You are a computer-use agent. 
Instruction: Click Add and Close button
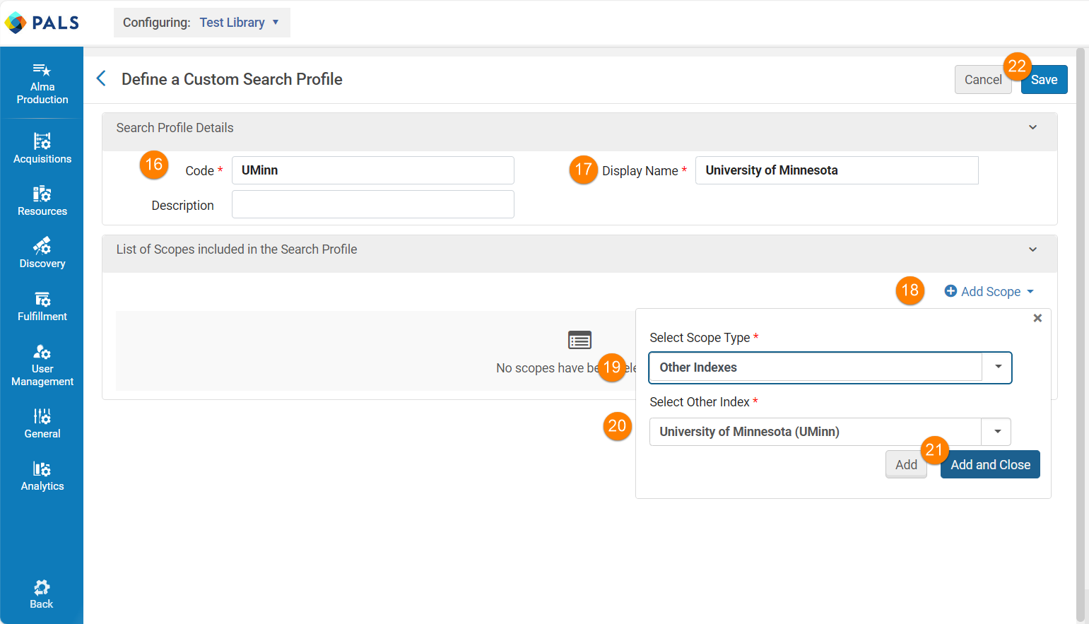(990, 464)
